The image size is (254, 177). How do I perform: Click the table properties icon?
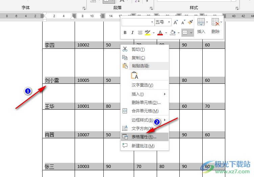tap(125, 137)
